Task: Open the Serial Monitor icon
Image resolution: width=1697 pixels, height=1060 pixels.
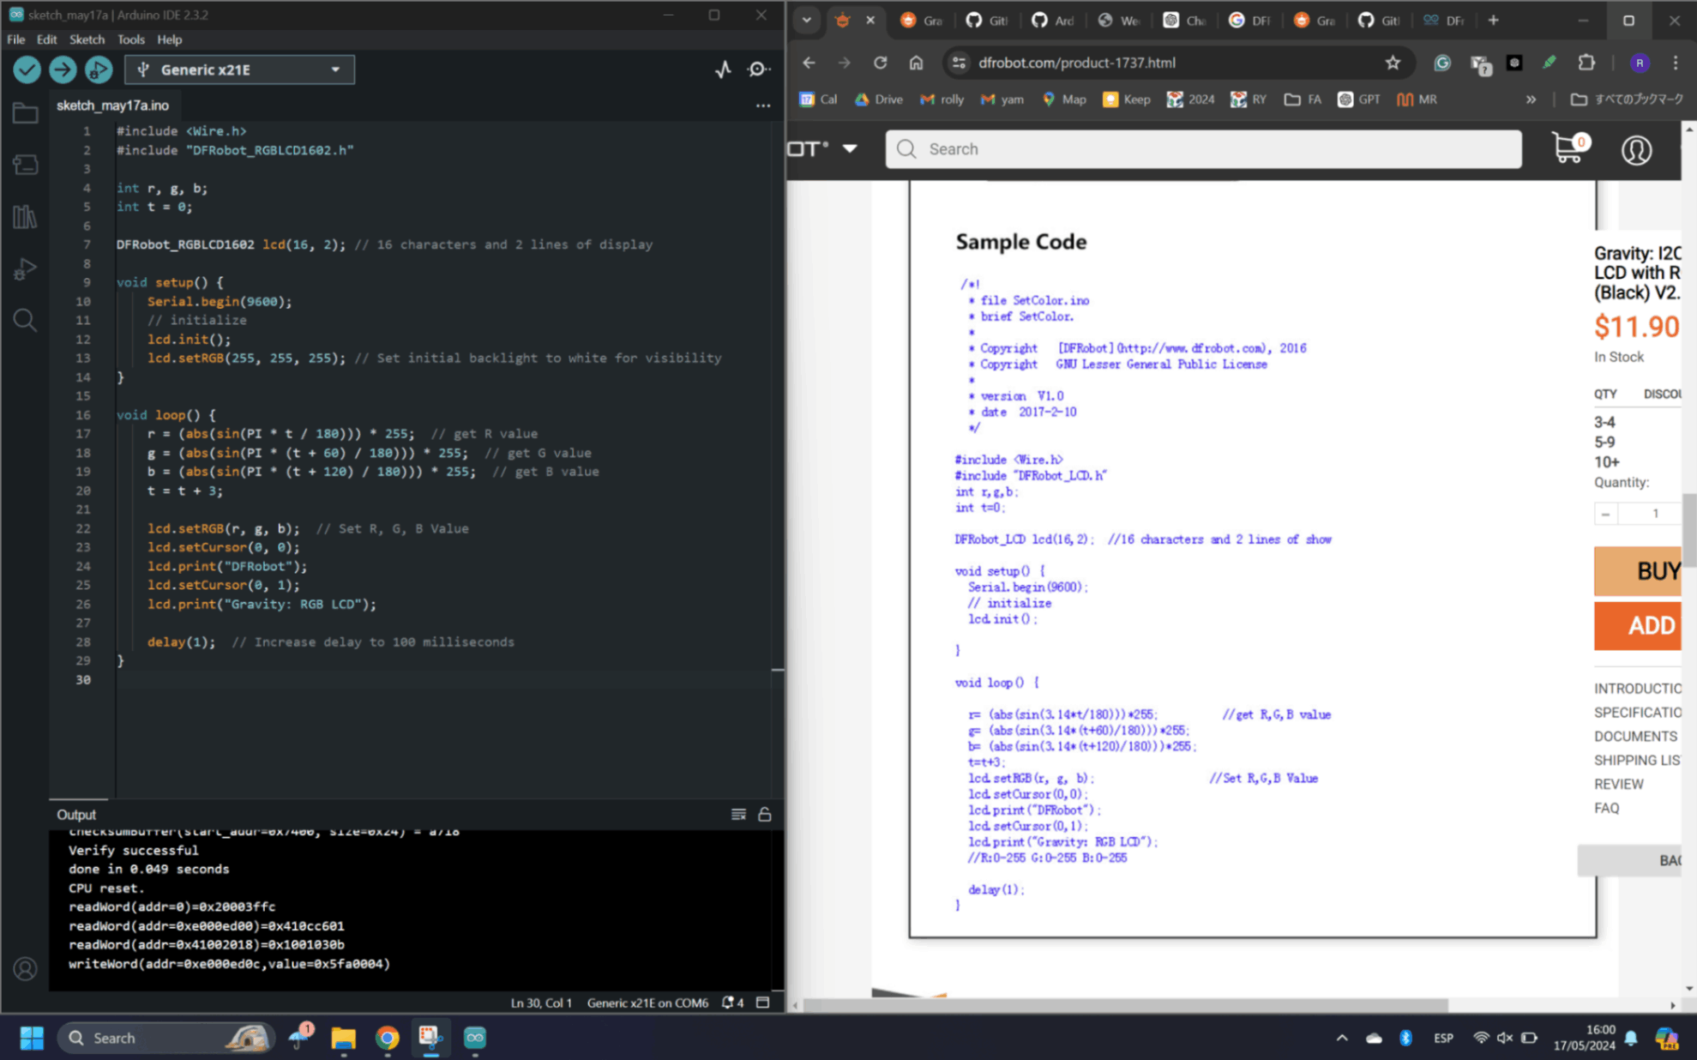Action: point(758,69)
